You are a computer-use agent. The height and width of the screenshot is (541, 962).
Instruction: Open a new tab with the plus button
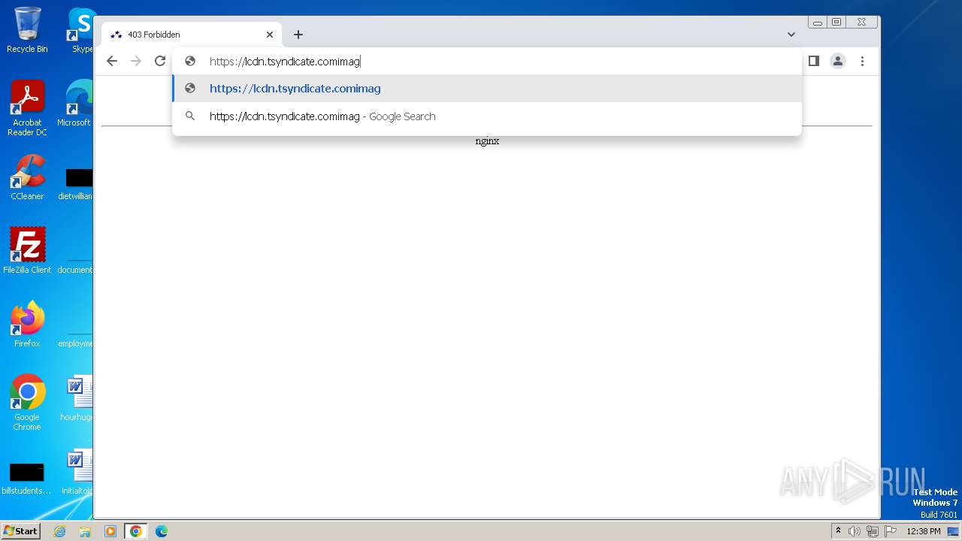298,35
